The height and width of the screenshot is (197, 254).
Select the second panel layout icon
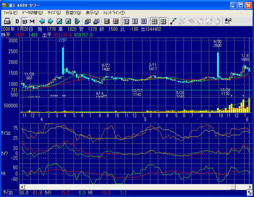pyautogui.click(x=135, y=21)
